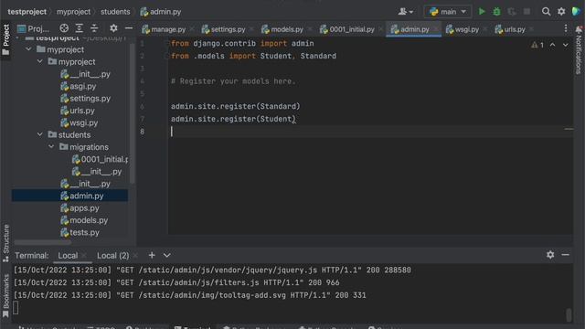Collapse all nodes in Project panel
Viewport: 585px width, 329px height.
(x=94, y=28)
